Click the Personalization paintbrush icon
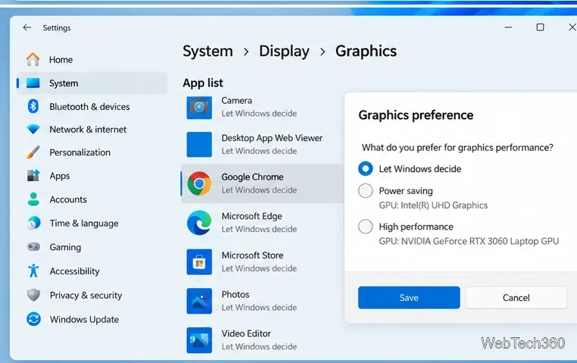The image size is (577, 363). pos(33,152)
